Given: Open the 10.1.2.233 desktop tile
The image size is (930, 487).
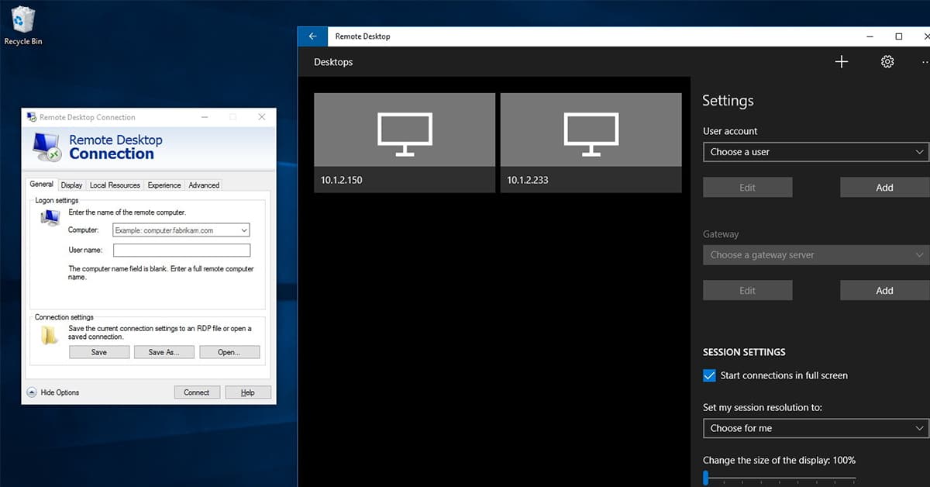Looking at the screenshot, I should [591, 143].
